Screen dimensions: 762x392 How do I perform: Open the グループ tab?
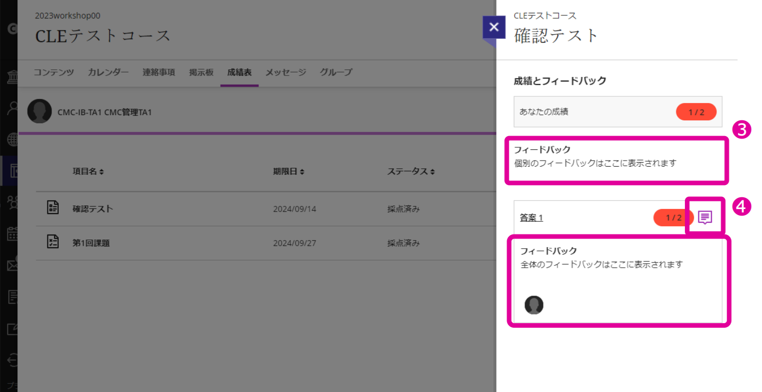(336, 72)
